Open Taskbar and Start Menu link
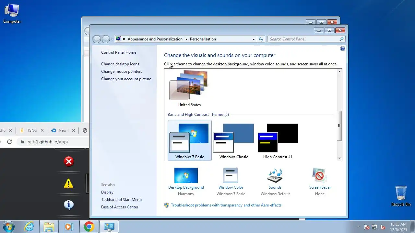 121,200
